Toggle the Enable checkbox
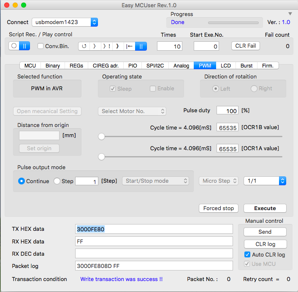 (153, 89)
